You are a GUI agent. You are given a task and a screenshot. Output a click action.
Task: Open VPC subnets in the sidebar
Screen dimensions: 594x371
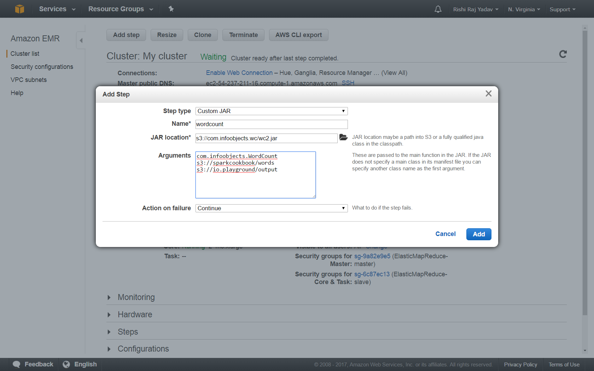coord(29,80)
